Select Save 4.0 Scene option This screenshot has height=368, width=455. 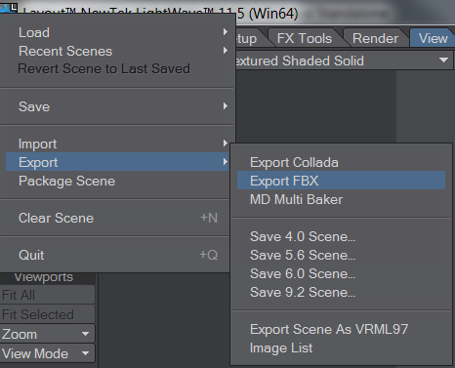pyautogui.click(x=341, y=236)
